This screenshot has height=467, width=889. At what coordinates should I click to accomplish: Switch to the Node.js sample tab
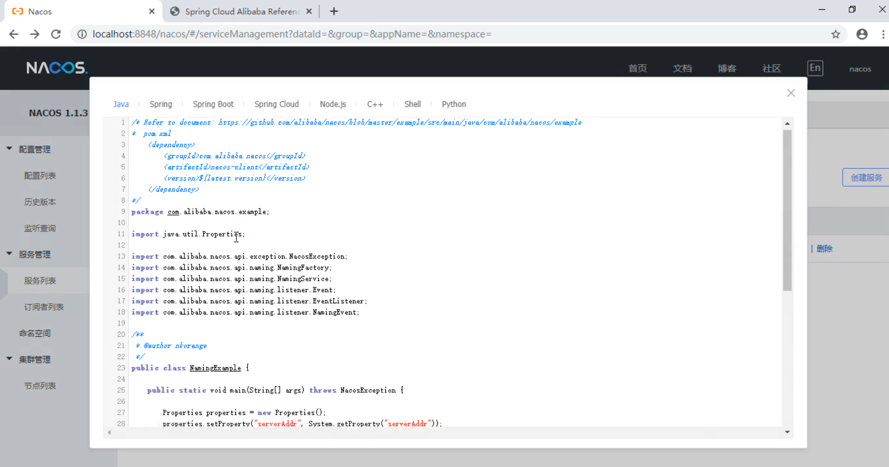(x=333, y=104)
